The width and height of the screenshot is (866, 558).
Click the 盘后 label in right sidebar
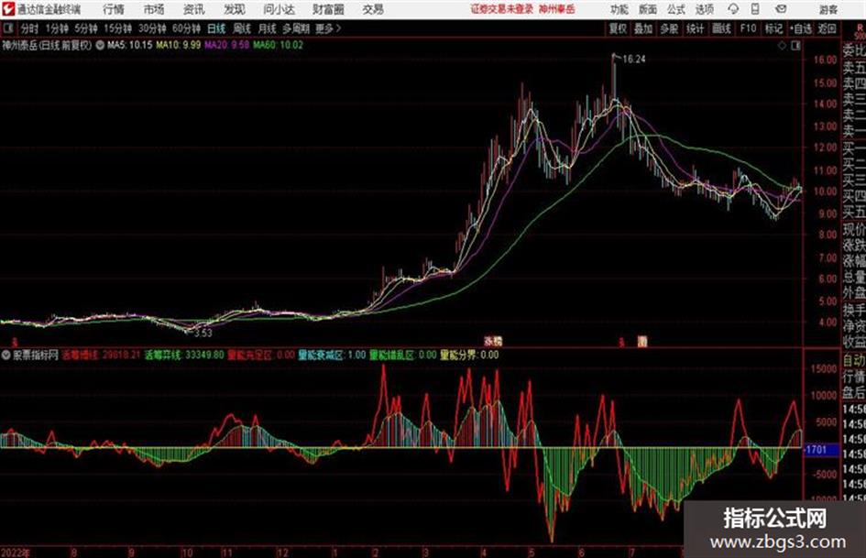coord(854,393)
